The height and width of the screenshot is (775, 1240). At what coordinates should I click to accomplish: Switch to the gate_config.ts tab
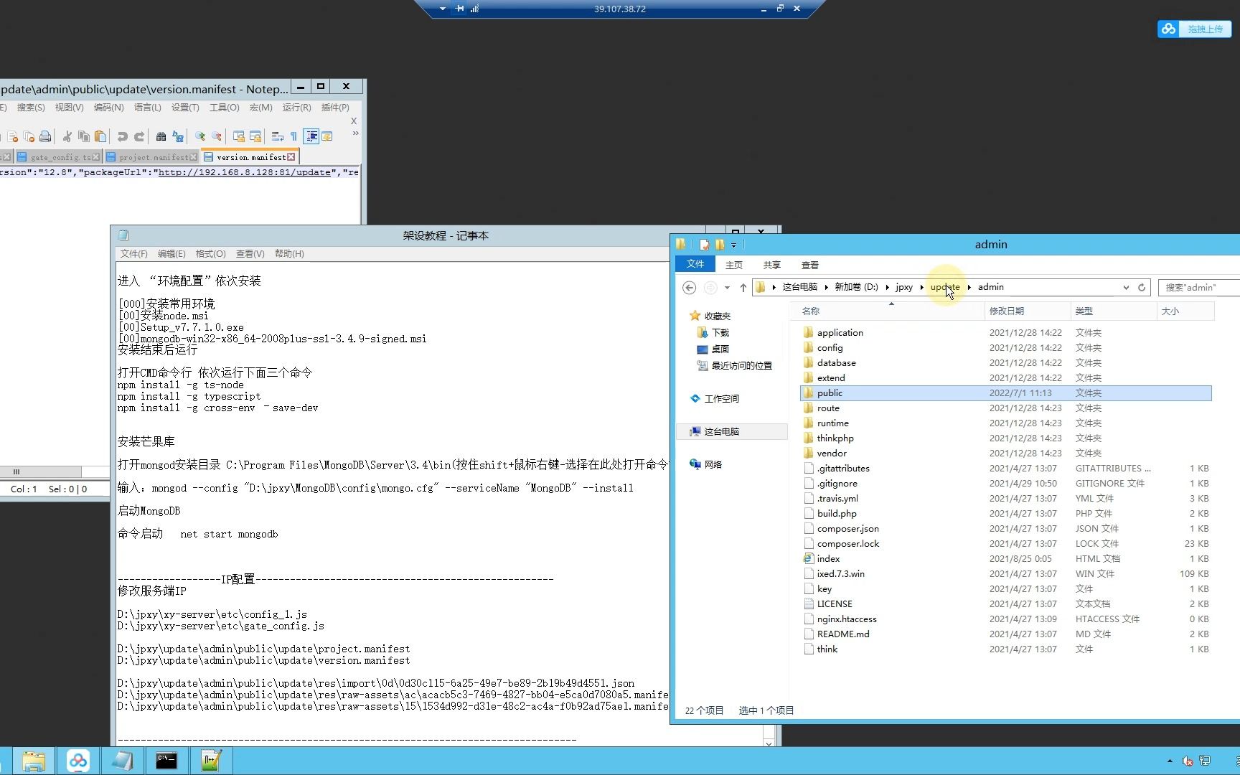click(57, 157)
